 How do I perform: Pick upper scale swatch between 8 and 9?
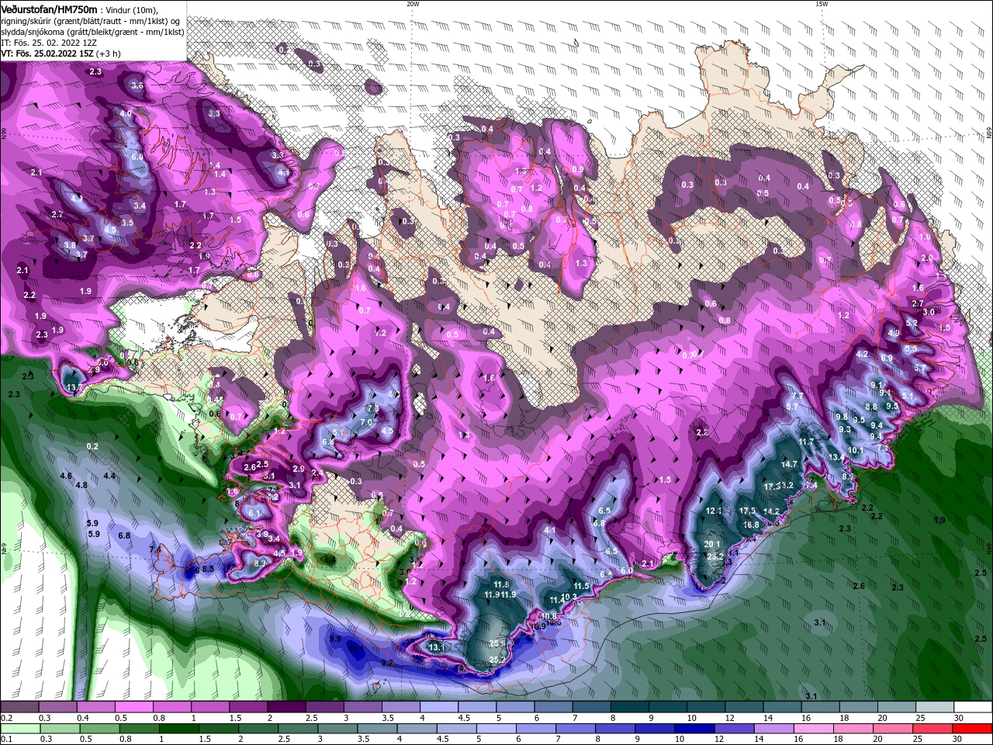(629, 707)
